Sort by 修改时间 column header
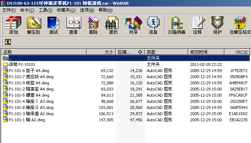This screenshot has width=251, height=143. point(206,52)
